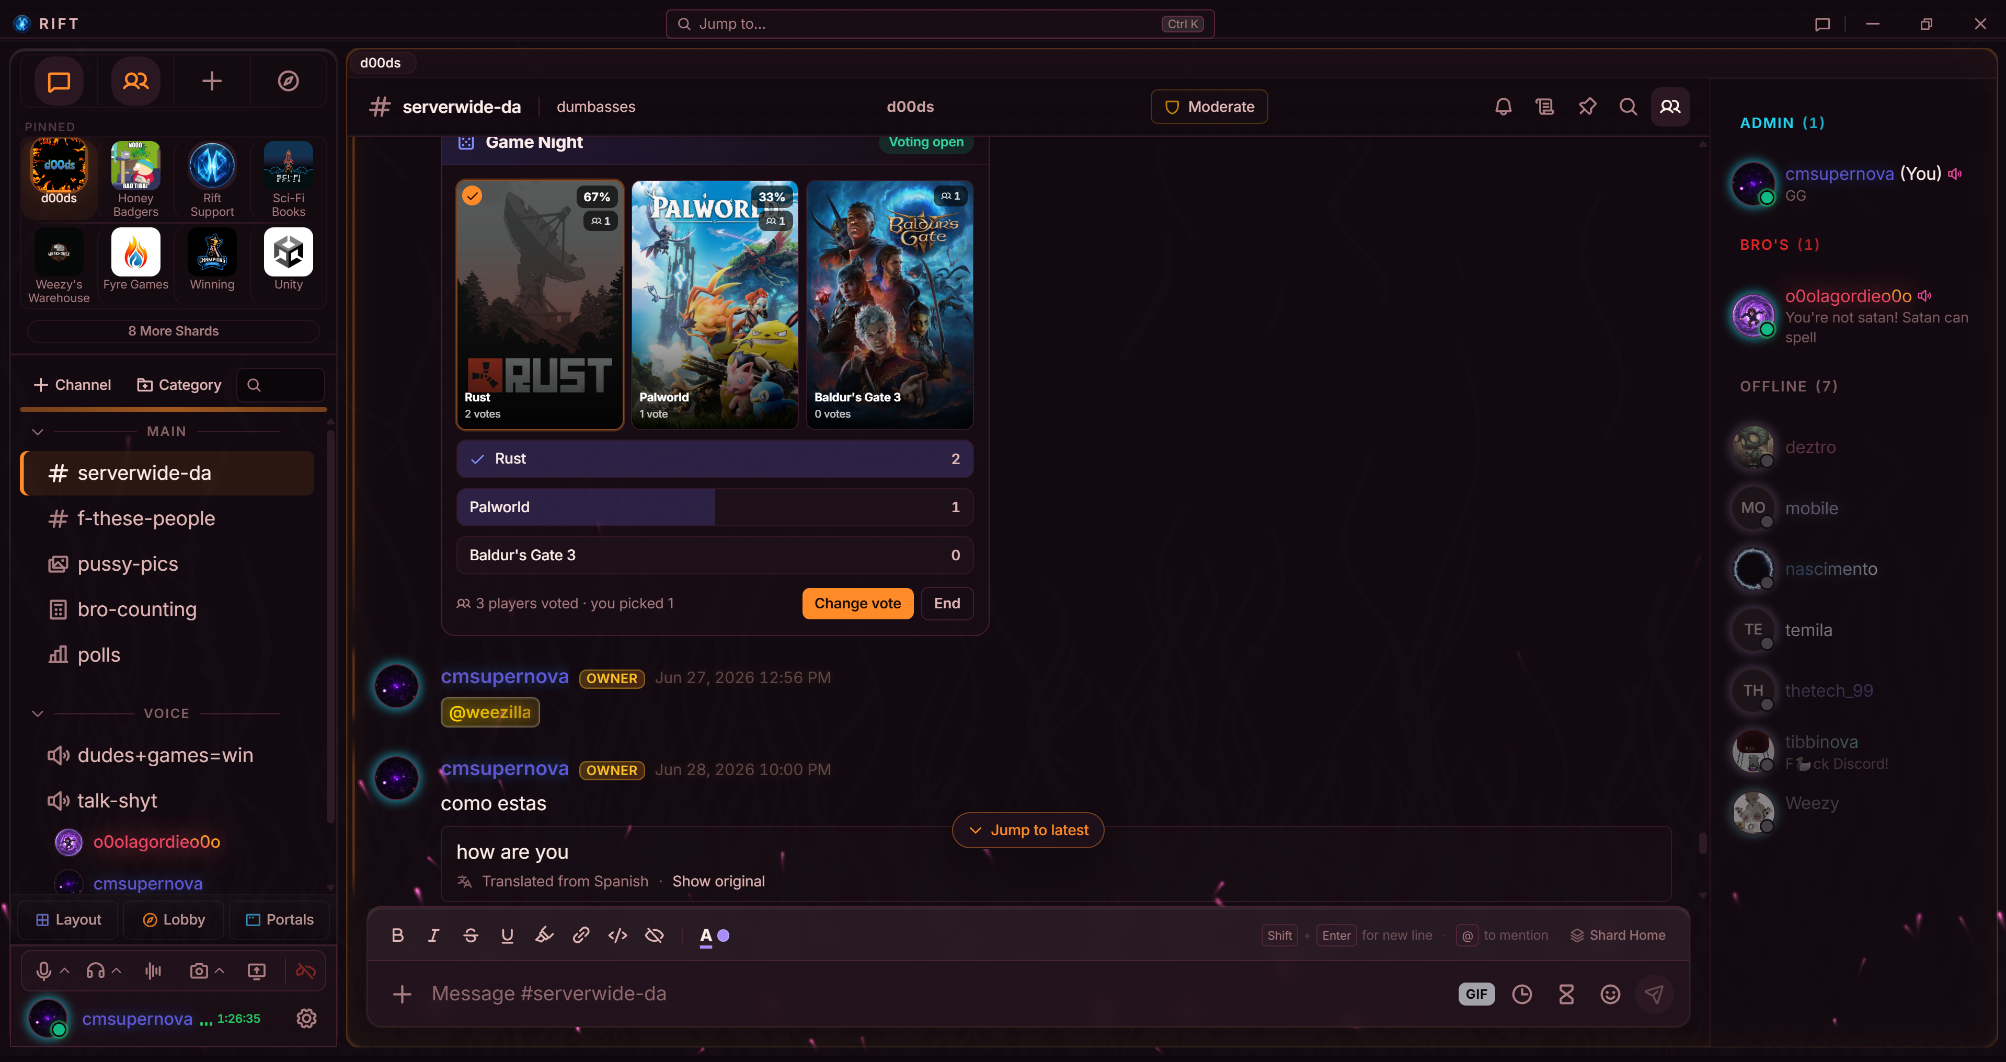Click the clock schedule message icon
The image size is (2006, 1062).
coord(1522,994)
